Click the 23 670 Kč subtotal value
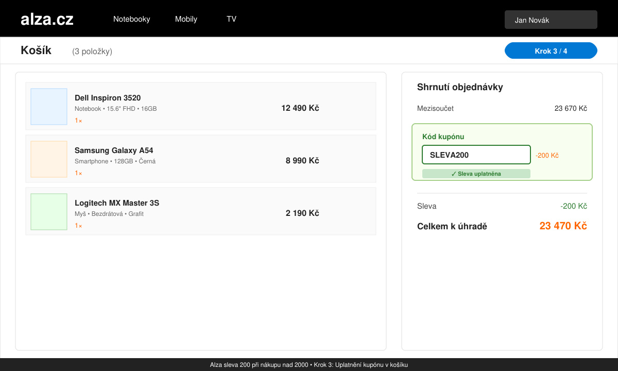The height and width of the screenshot is (371, 618). click(x=571, y=108)
